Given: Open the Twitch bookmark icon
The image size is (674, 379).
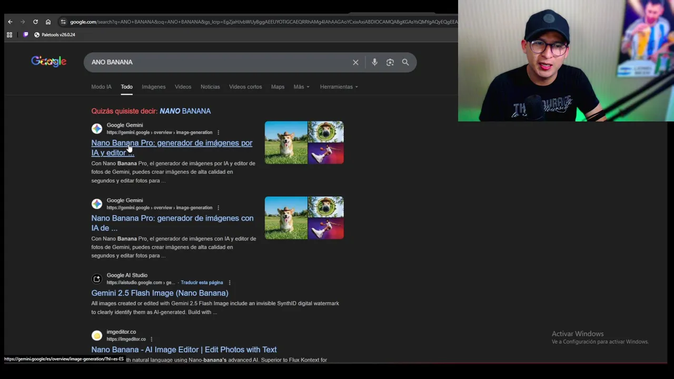Looking at the screenshot, I should (x=26, y=35).
